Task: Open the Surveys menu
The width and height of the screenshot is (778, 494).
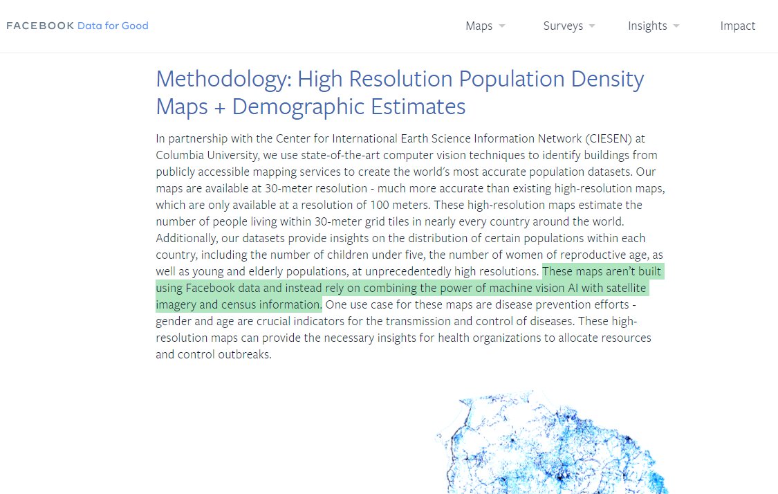Action: click(x=563, y=26)
